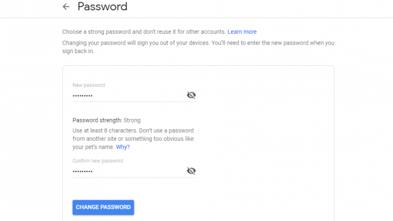
Task: Show the New password characters via eye icon
Action: [191, 95]
